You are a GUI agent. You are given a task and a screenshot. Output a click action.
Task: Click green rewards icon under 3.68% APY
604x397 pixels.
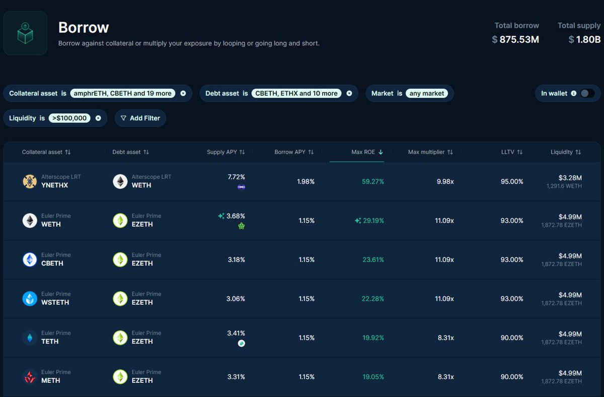(242, 226)
